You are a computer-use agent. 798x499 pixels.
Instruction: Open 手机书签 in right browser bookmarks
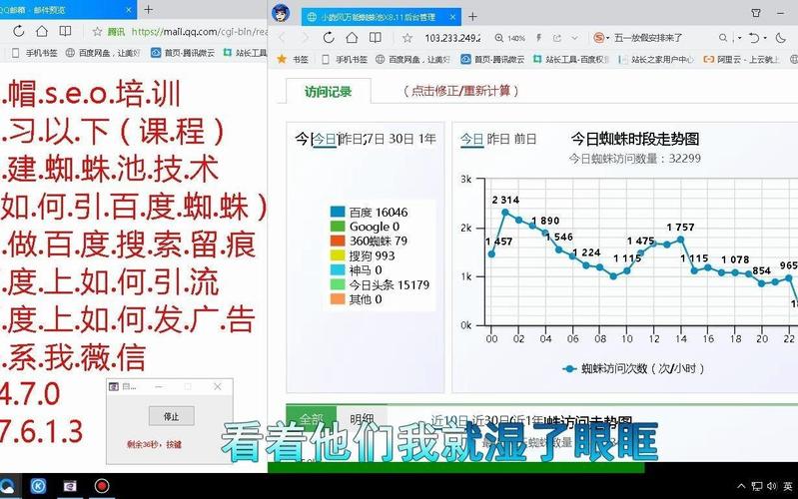[x=345, y=59]
